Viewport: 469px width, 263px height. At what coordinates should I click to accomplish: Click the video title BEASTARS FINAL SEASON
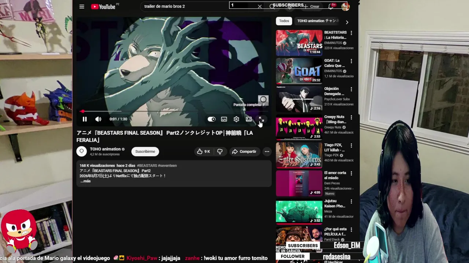pos(165,136)
